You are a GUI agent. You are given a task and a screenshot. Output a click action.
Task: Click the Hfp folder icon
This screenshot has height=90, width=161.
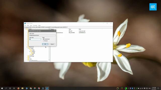31,54
